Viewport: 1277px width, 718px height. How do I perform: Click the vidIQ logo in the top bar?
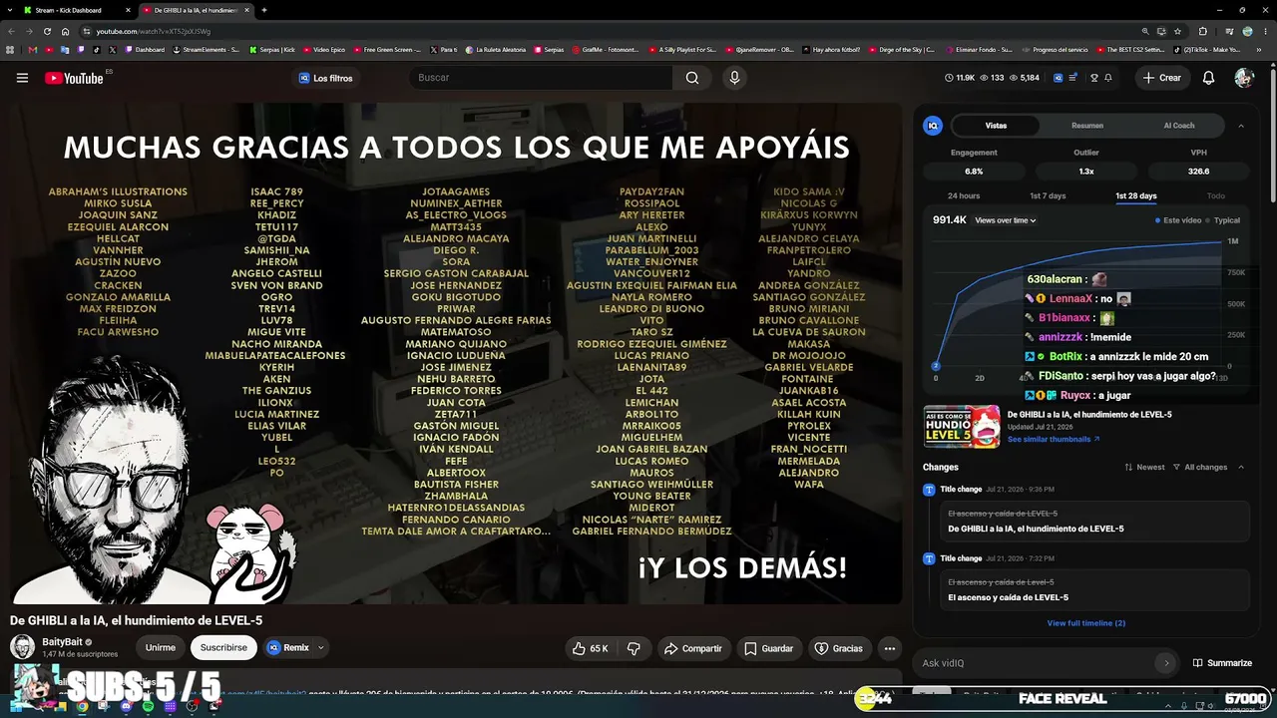click(x=1058, y=78)
